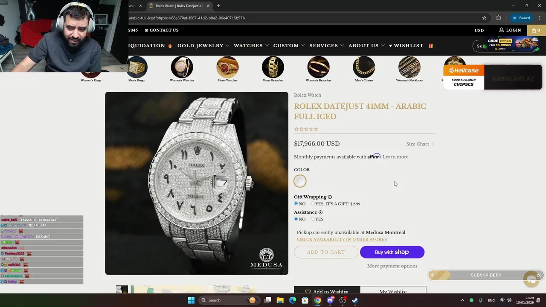Open the CONTACT US link
Image resolution: width=546 pixels, height=307 pixels.
tap(162, 30)
